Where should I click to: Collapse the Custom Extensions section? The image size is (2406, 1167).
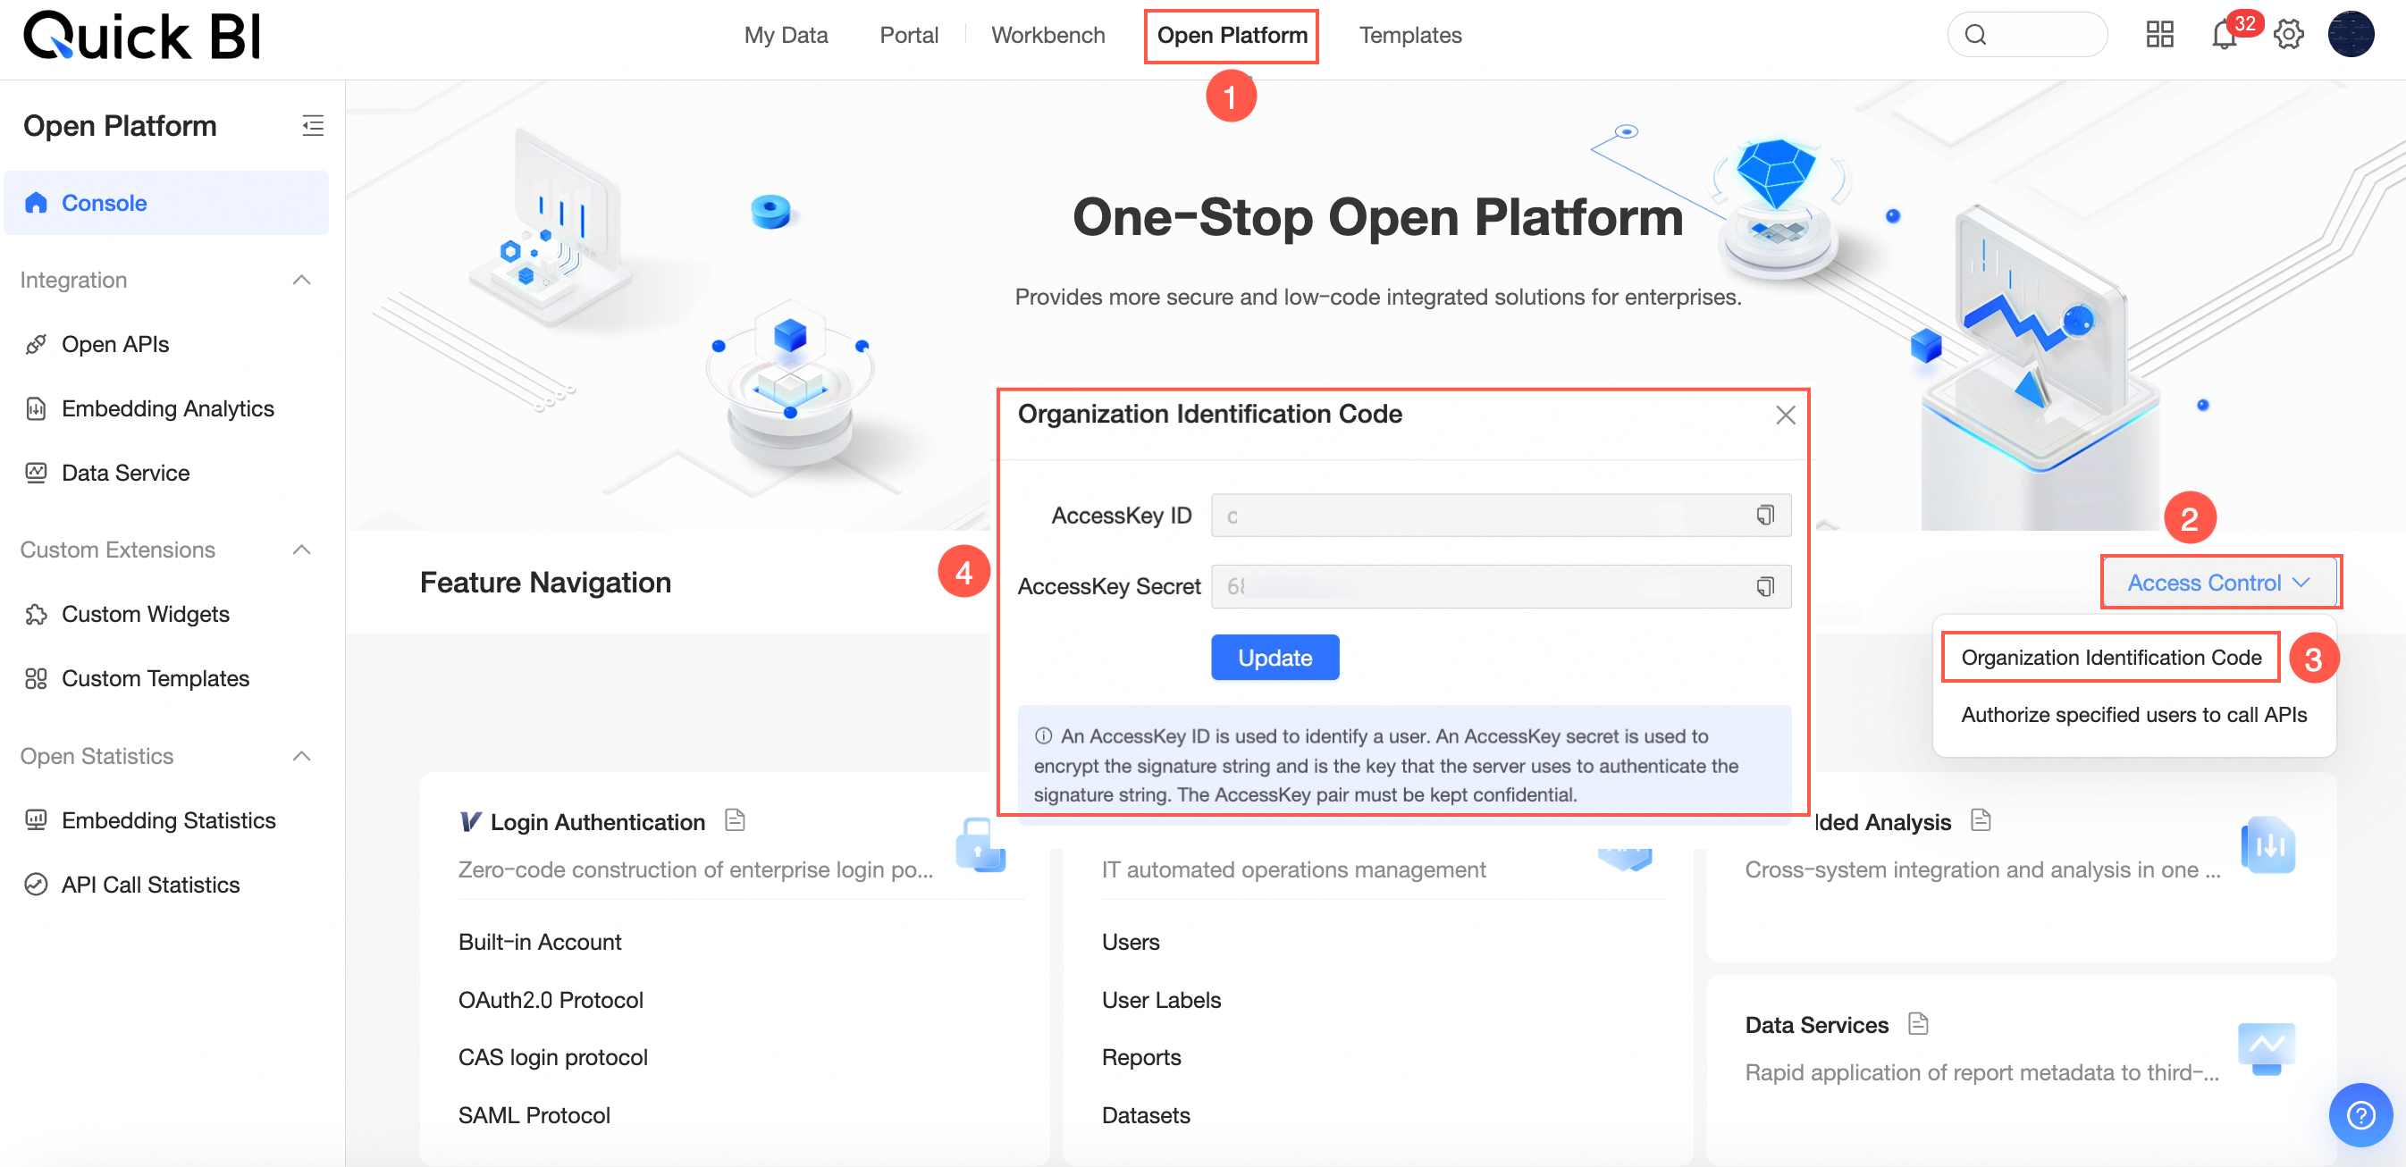coord(300,550)
